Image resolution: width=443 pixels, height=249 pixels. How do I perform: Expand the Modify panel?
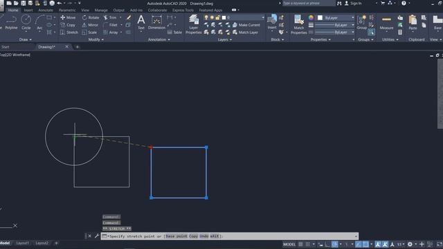click(96, 39)
